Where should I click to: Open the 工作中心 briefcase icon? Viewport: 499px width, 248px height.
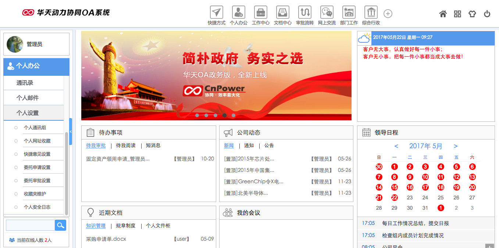click(x=261, y=13)
